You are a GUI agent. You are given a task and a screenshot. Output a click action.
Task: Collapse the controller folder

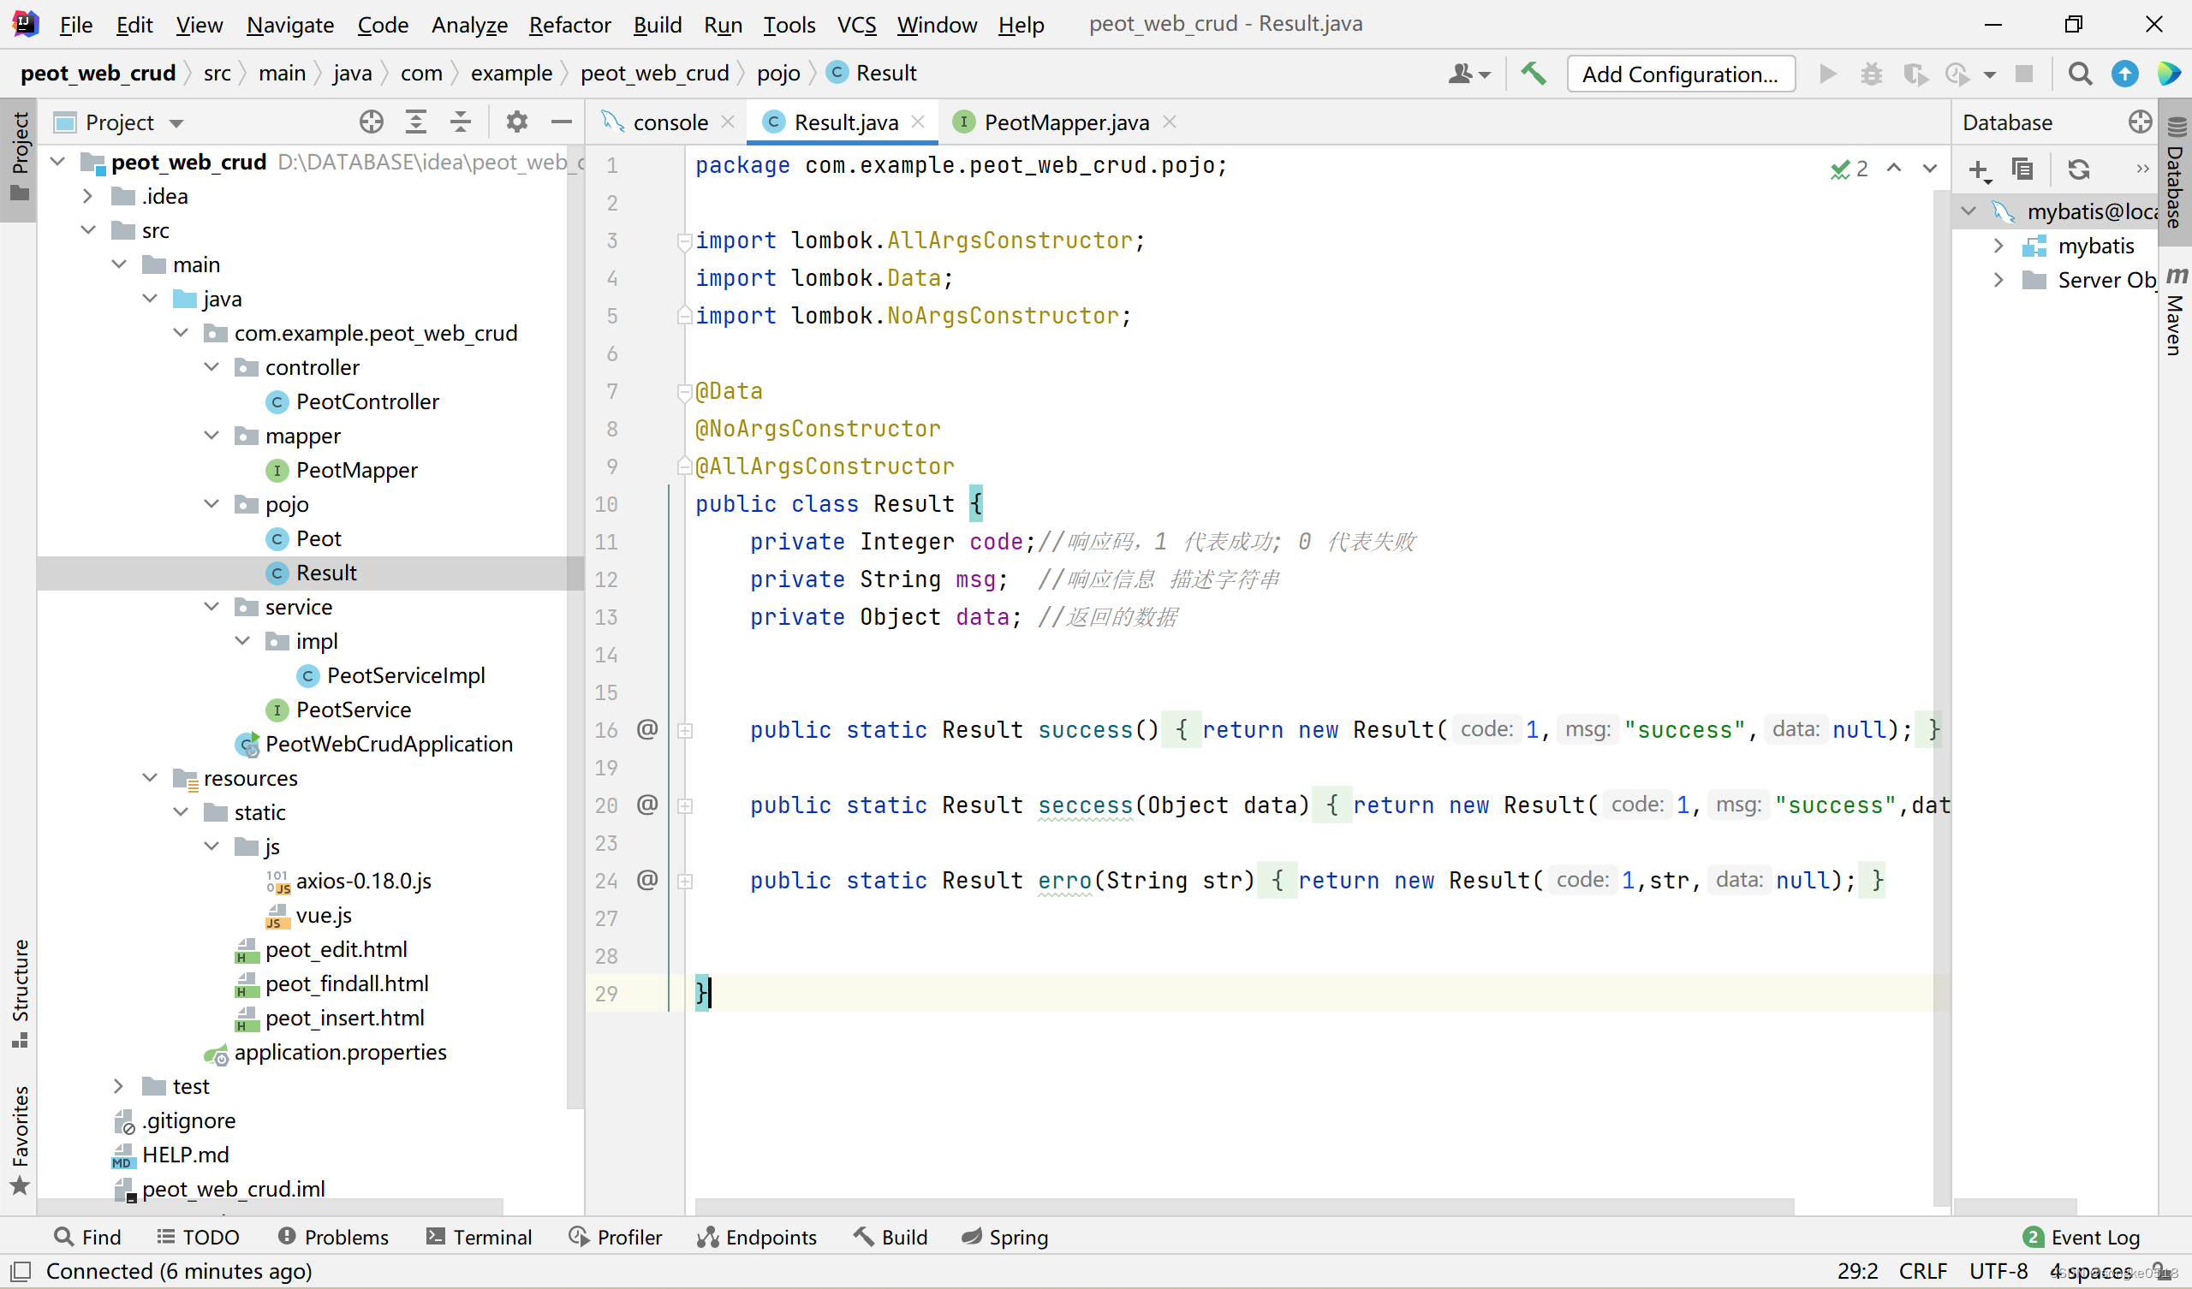[x=211, y=367]
